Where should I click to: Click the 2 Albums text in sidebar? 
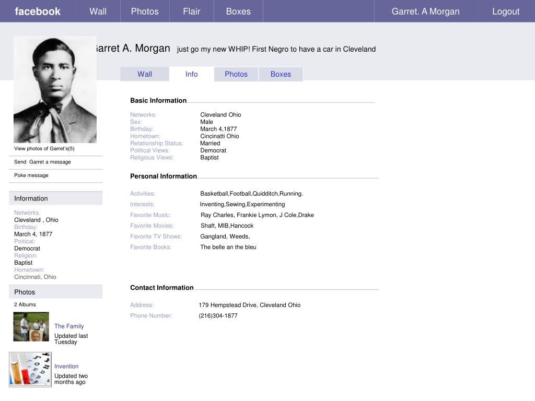tap(25, 304)
